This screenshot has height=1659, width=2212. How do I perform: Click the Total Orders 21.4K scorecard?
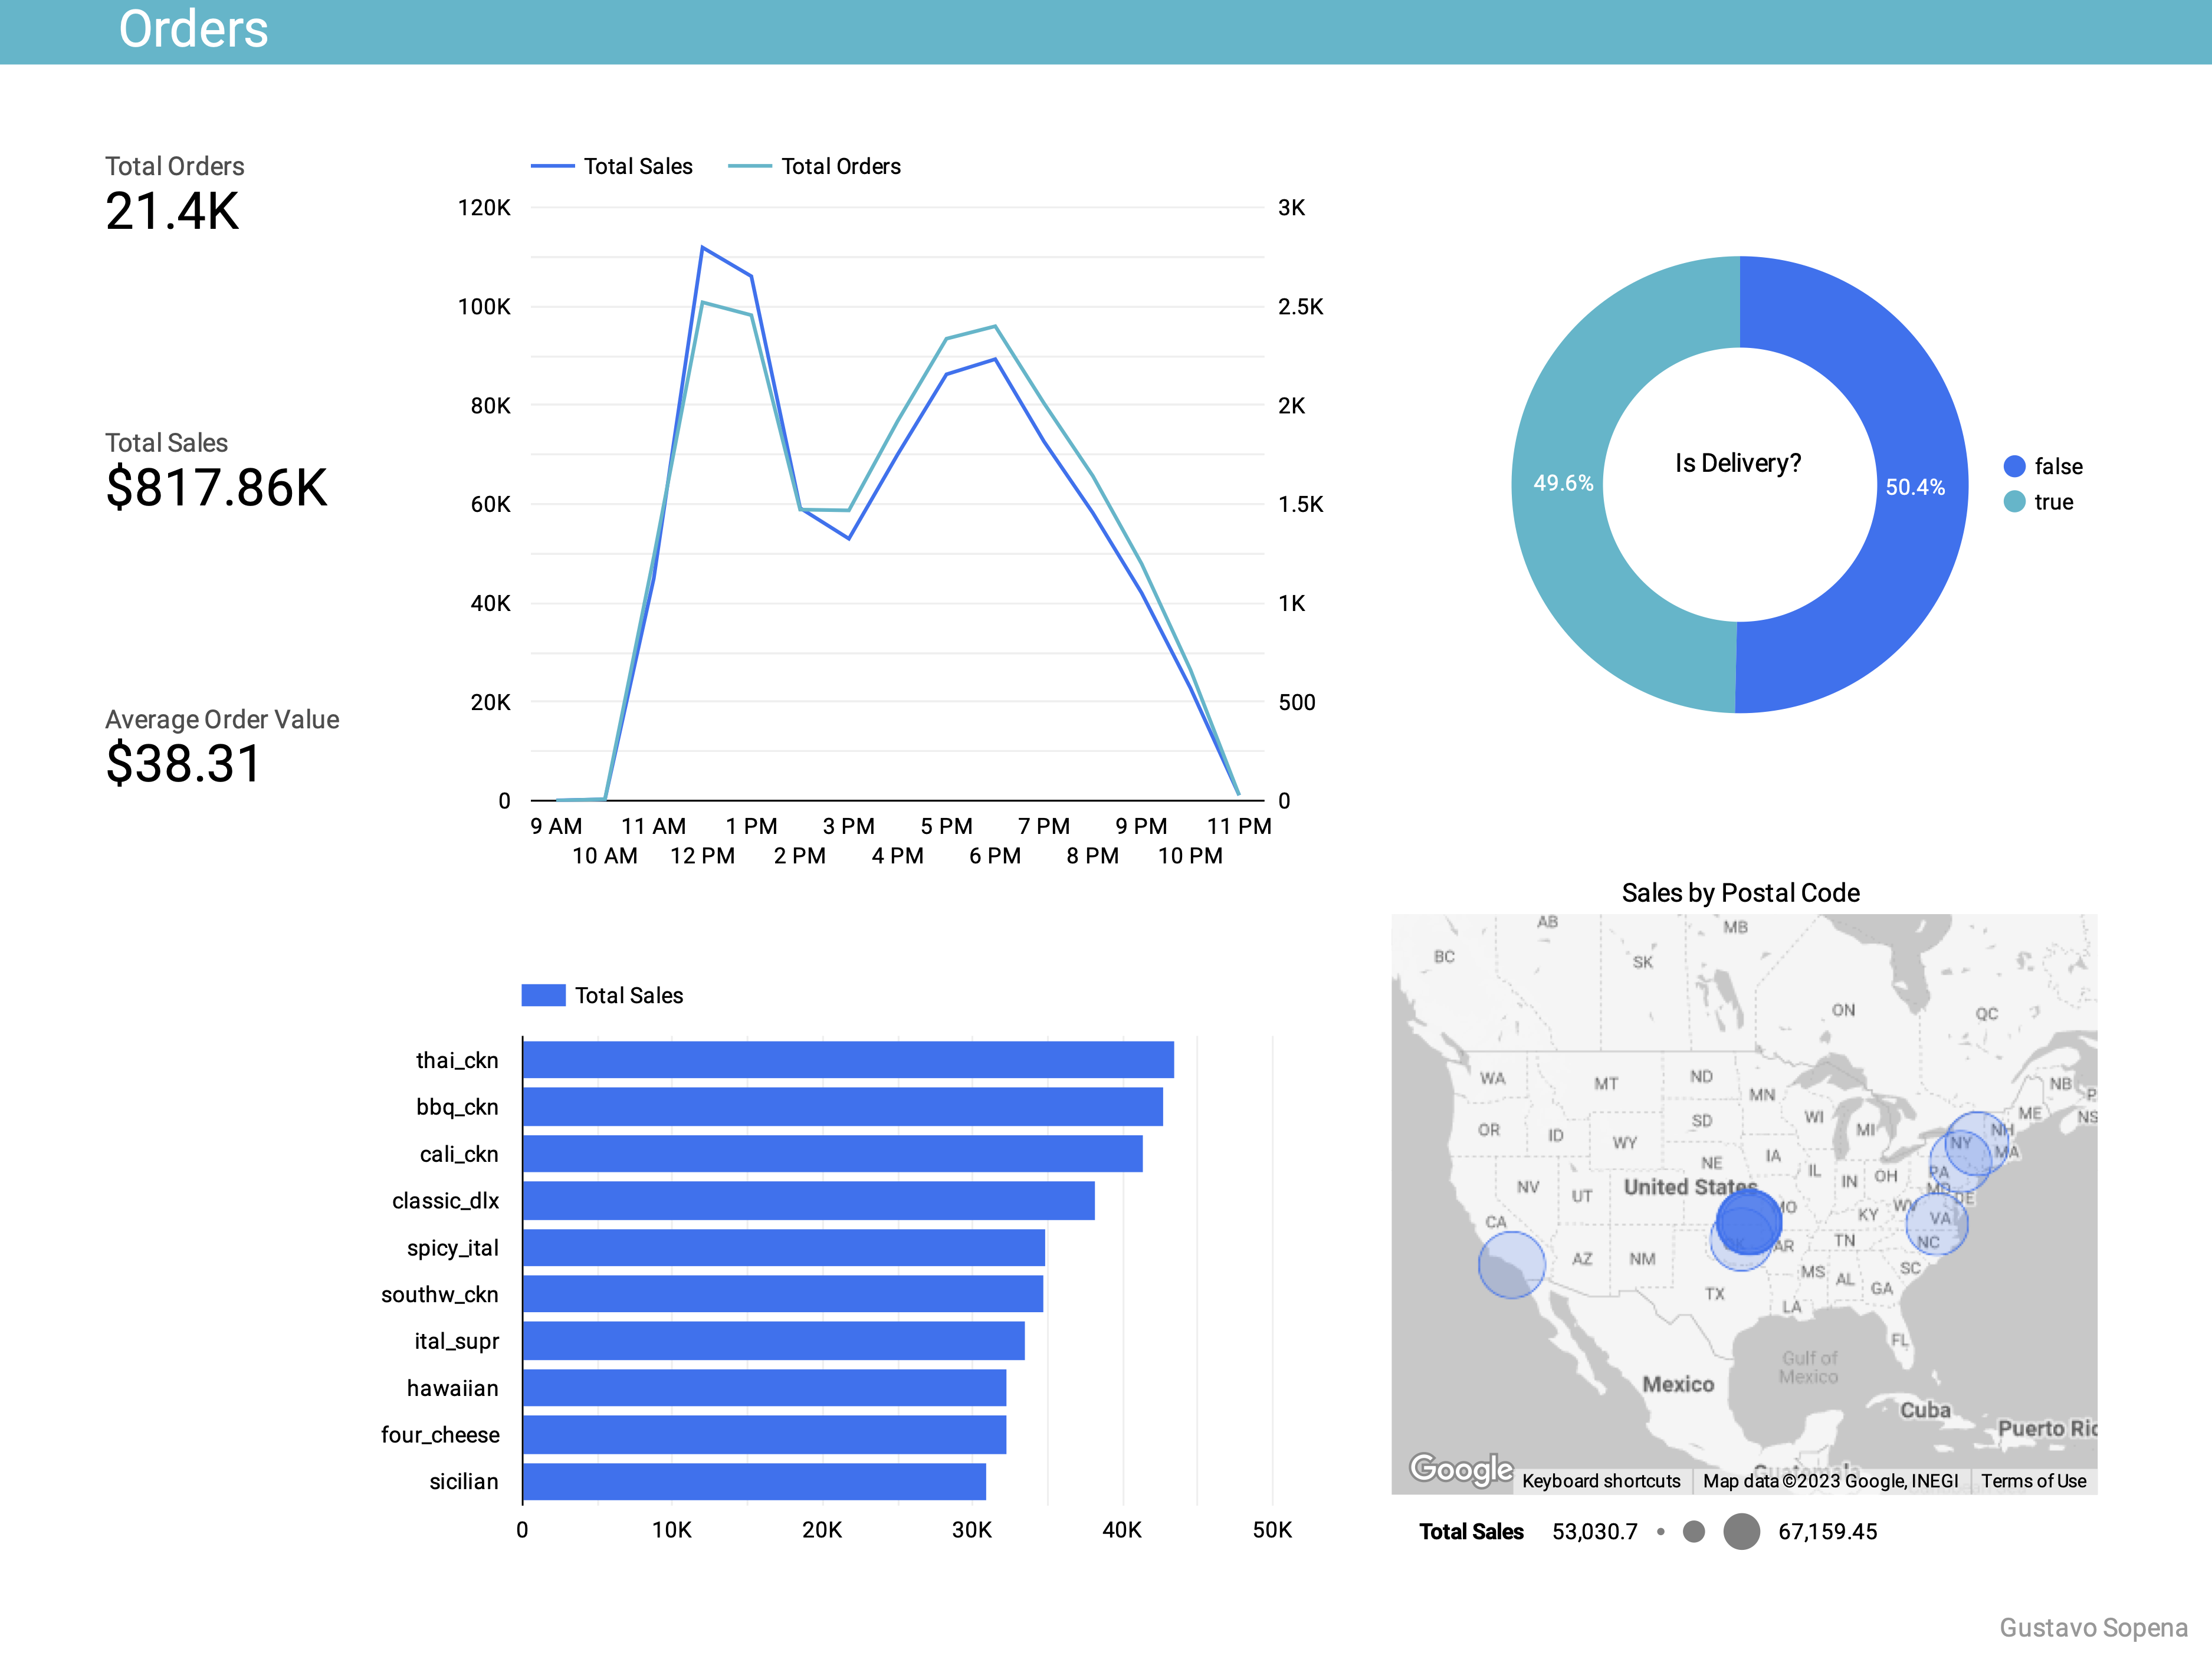(175, 195)
